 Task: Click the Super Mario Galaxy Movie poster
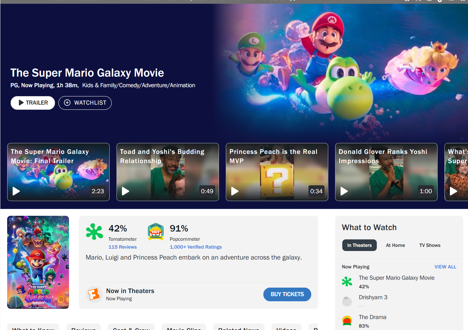click(38, 262)
